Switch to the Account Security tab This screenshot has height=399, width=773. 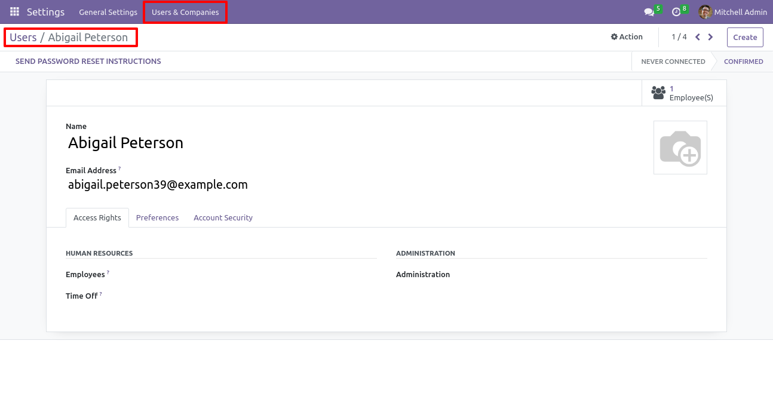pos(223,217)
